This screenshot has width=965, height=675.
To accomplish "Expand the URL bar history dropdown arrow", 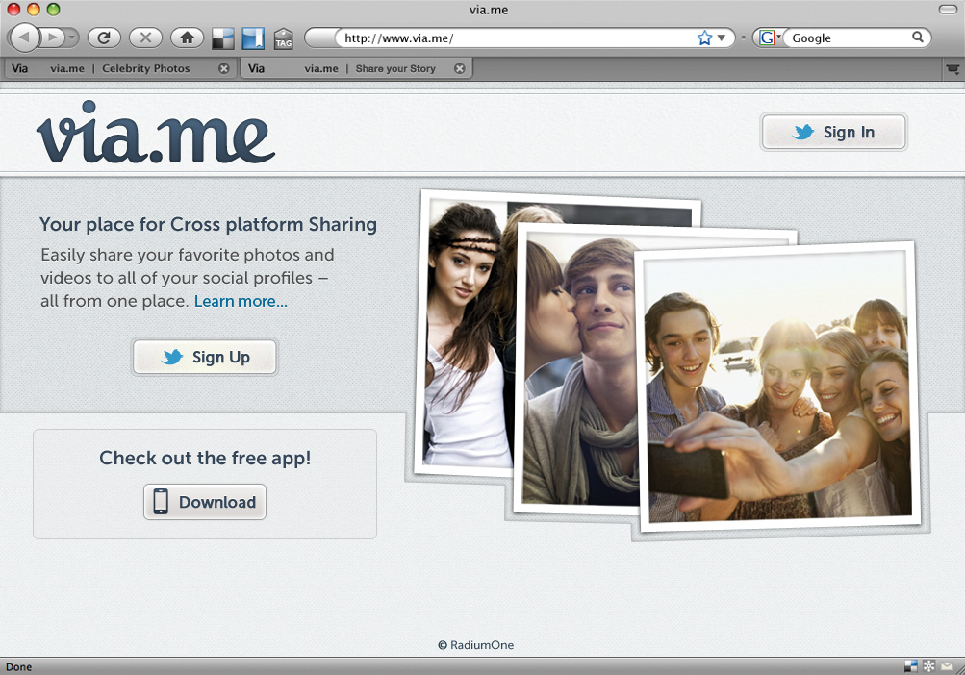I will (722, 38).
